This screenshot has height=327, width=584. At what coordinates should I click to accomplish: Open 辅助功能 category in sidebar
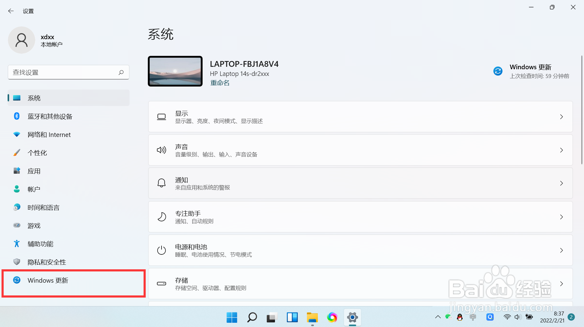pyautogui.click(x=69, y=244)
